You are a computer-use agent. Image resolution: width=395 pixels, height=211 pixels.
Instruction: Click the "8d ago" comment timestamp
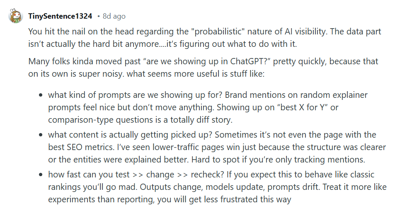113,17
